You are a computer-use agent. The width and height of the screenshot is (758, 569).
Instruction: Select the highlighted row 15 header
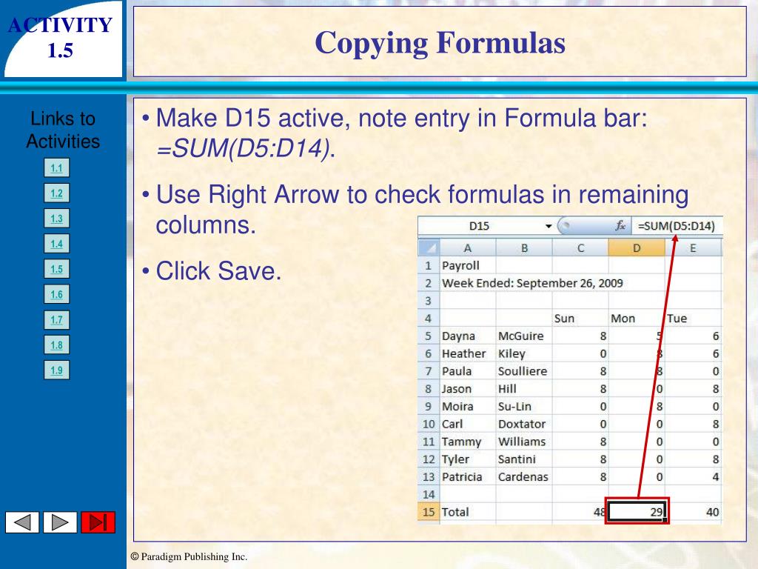429,512
